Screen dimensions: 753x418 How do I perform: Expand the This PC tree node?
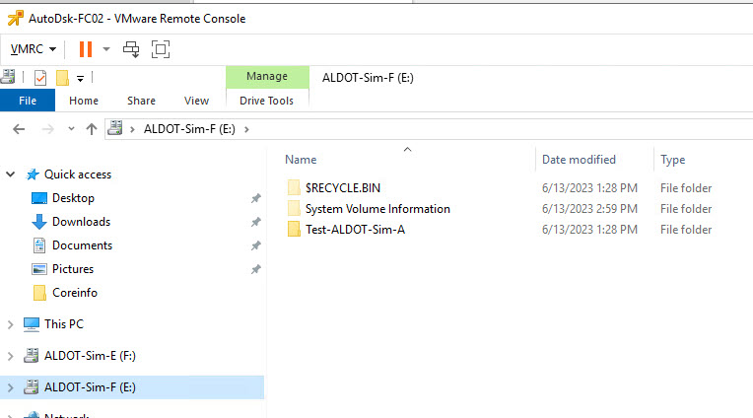click(x=11, y=324)
